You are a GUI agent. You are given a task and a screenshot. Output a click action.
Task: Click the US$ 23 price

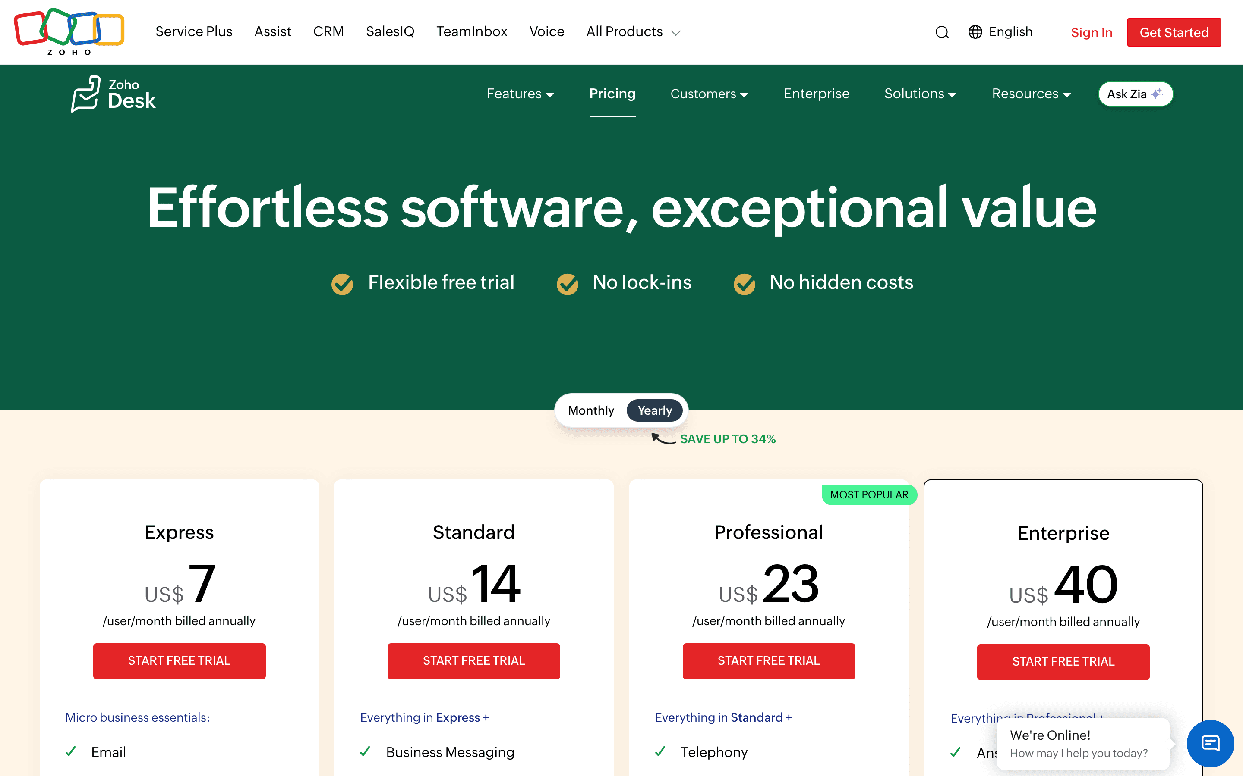coord(768,585)
